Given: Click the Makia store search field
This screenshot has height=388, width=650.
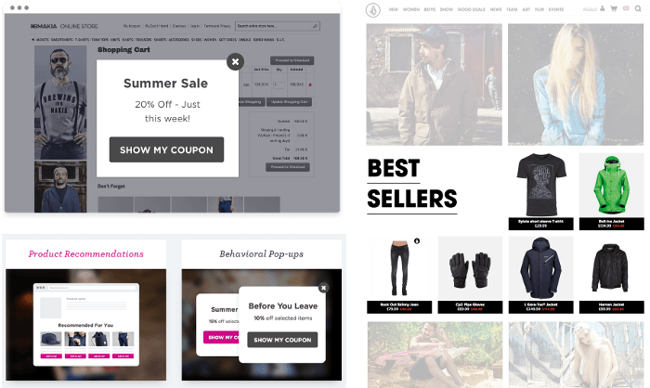Looking at the screenshot, I should pyautogui.click(x=274, y=26).
